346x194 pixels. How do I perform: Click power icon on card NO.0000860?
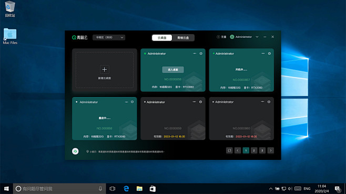[269, 102]
